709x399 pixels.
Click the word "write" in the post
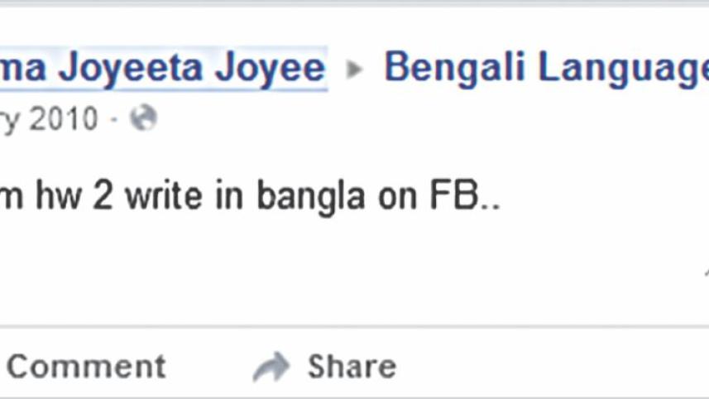tap(155, 198)
